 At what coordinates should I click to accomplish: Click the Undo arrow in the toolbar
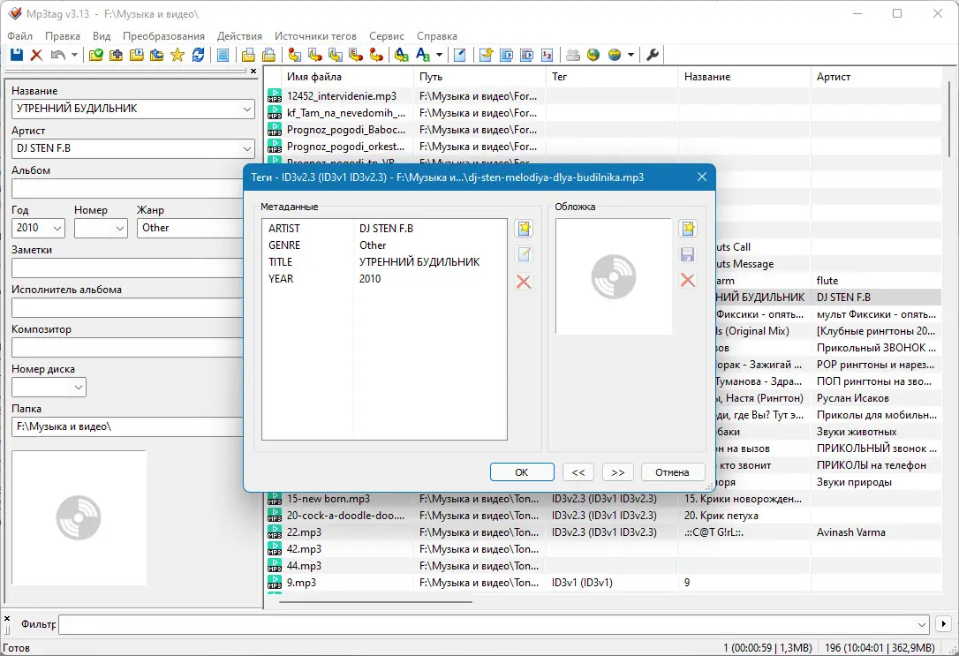pos(58,55)
